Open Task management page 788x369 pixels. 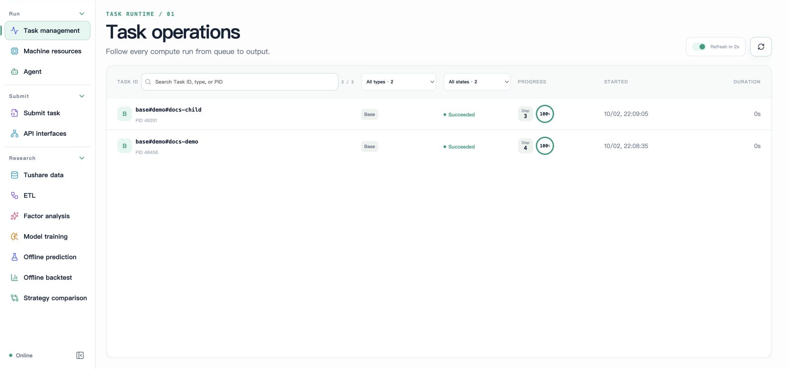point(47,31)
